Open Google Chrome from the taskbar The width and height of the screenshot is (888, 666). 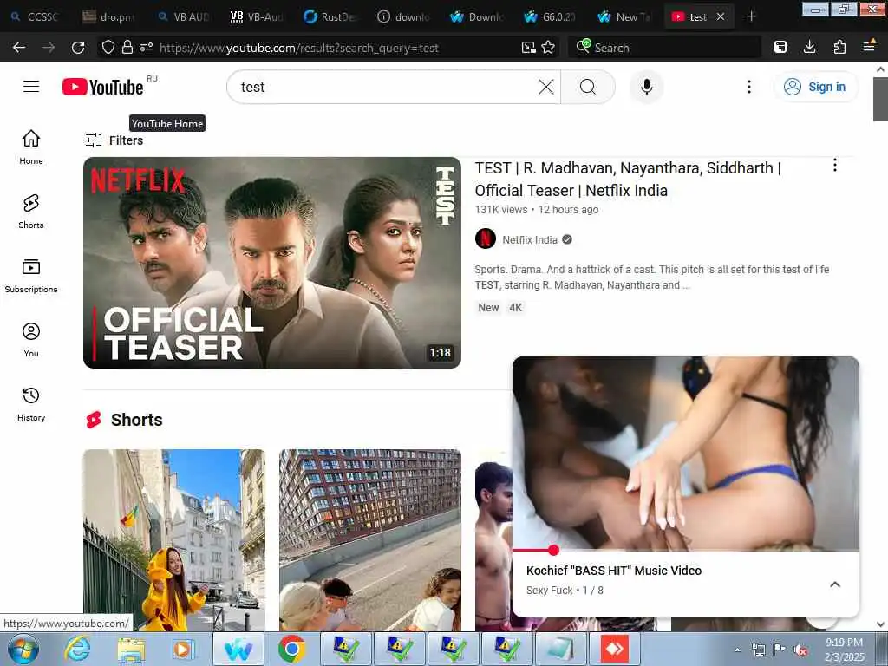pos(291,649)
